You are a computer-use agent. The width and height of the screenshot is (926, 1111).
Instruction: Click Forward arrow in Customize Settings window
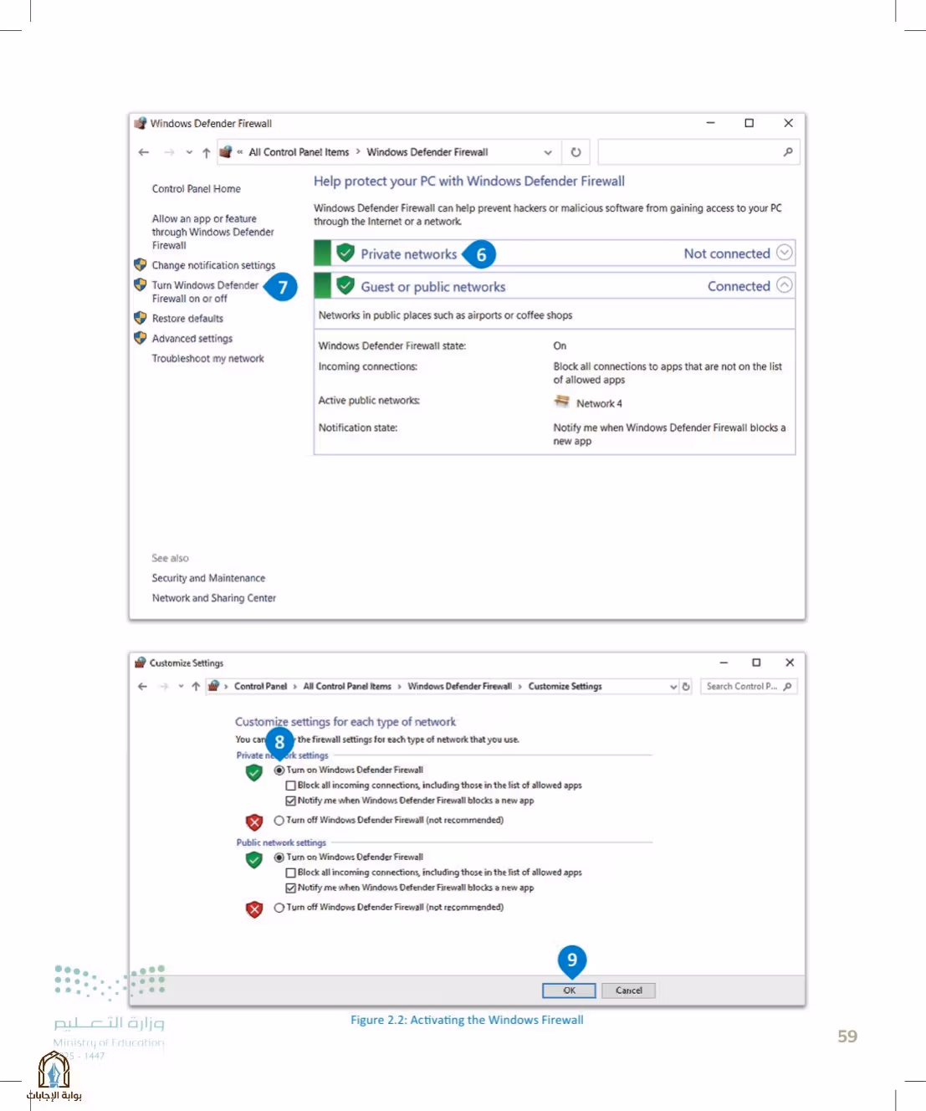(x=164, y=687)
